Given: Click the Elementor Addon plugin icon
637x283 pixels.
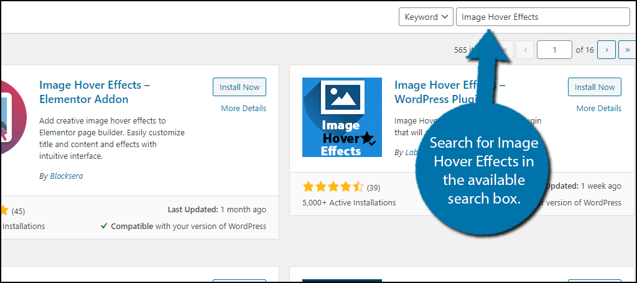Looking at the screenshot, I should (x=13, y=117).
